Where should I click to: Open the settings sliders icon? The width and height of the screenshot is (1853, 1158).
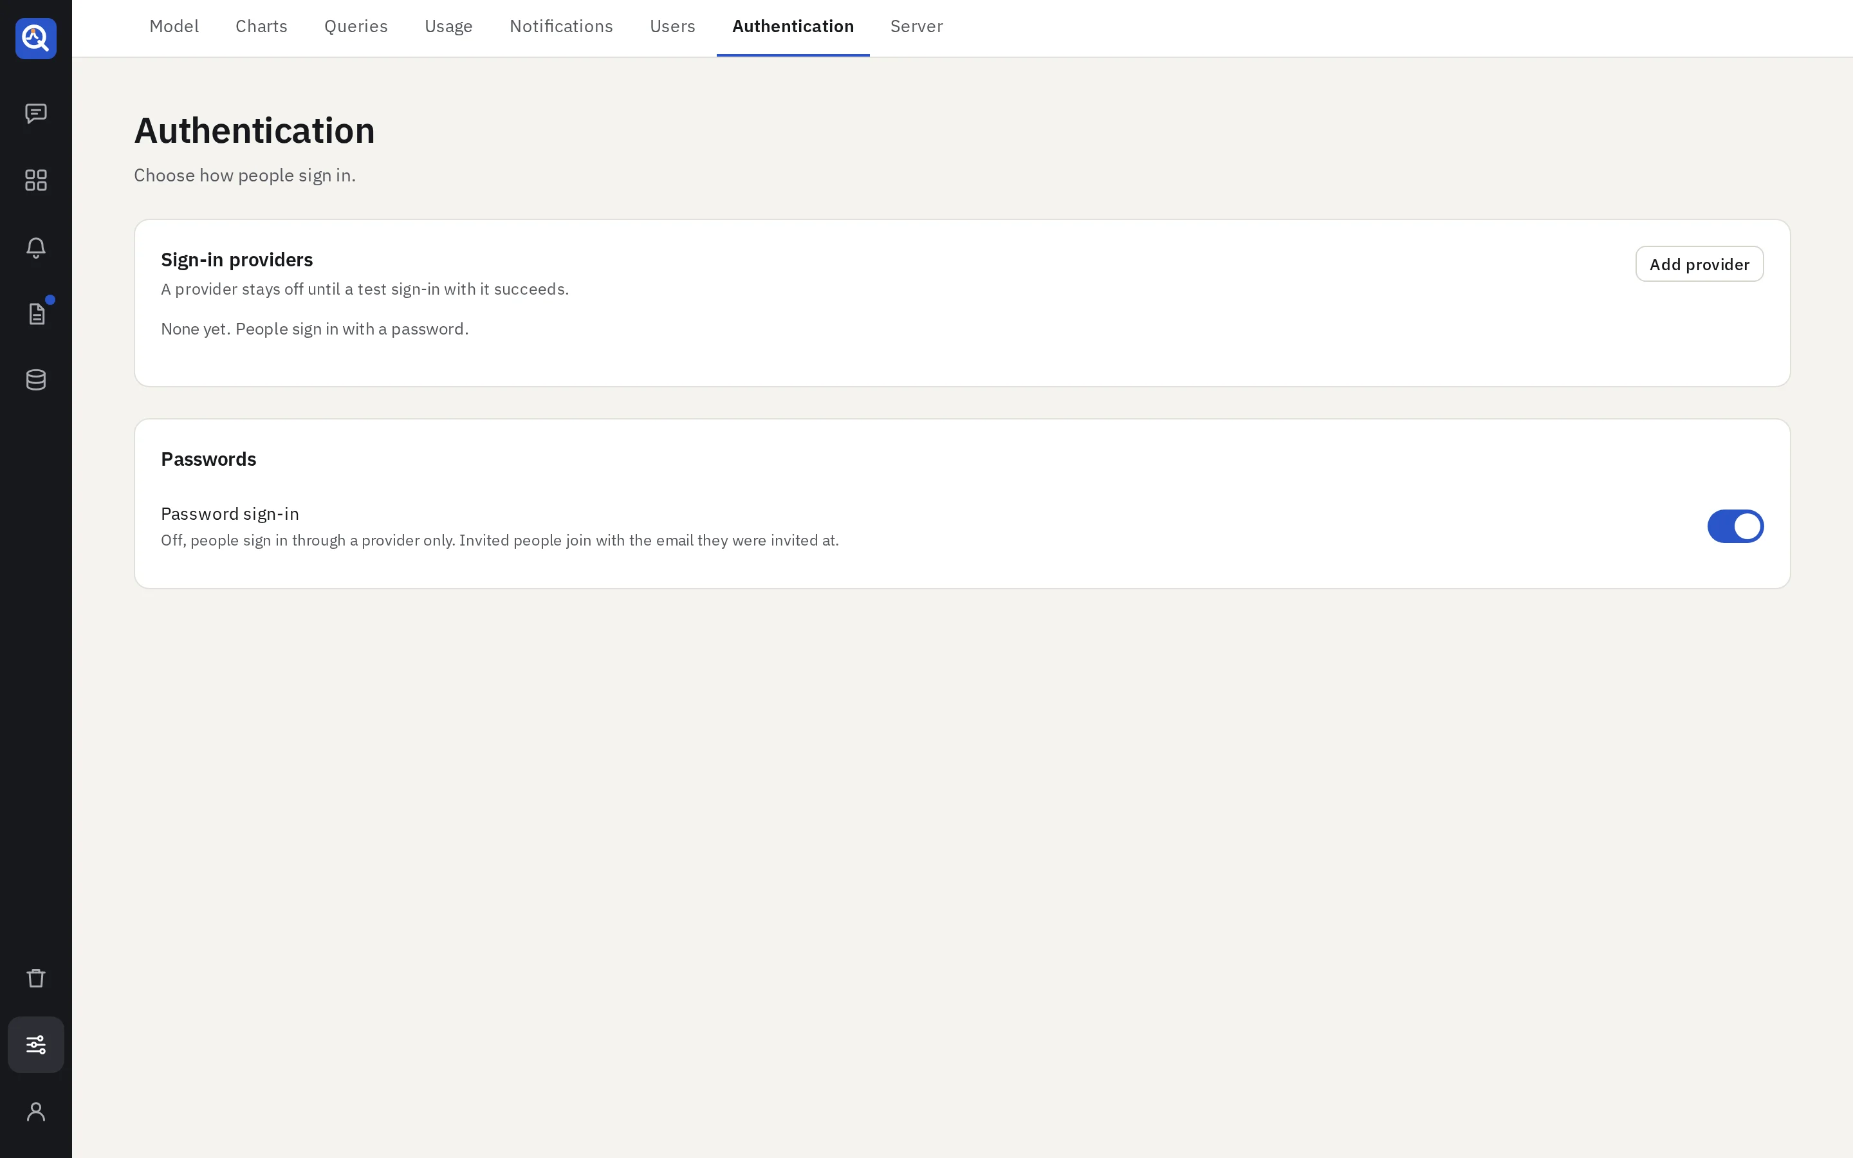(36, 1045)
